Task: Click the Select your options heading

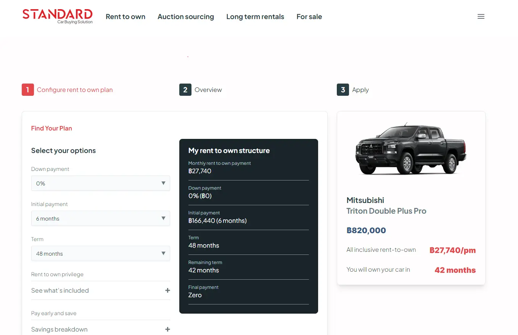Action: point(63,151)
